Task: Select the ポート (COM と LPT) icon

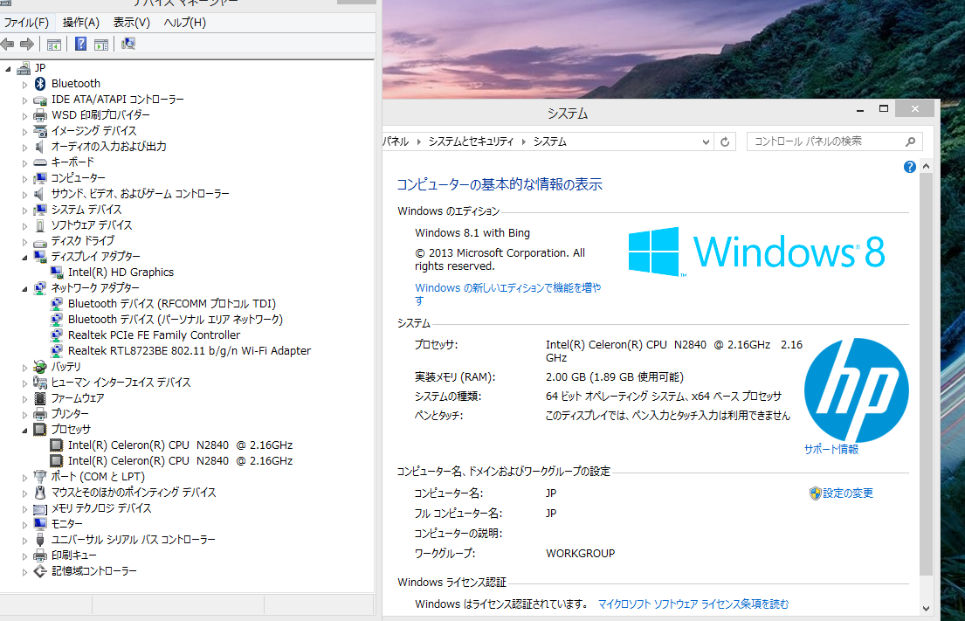Action: [x=40, y=476]
